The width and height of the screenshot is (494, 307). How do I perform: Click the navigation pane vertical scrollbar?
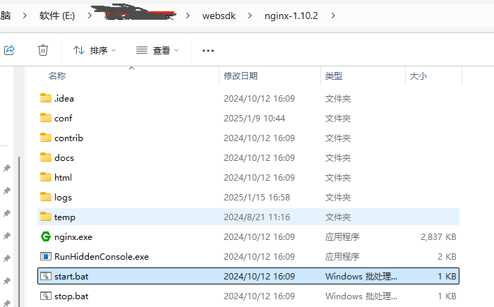[x=19, y=231]
